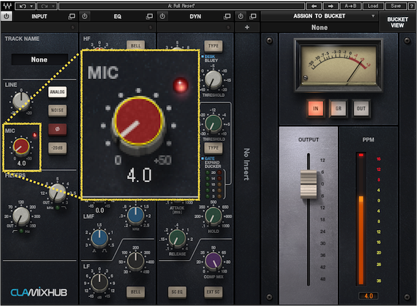Expand the insert section view icon
This screenshot has width=417, height=306.
253,17
